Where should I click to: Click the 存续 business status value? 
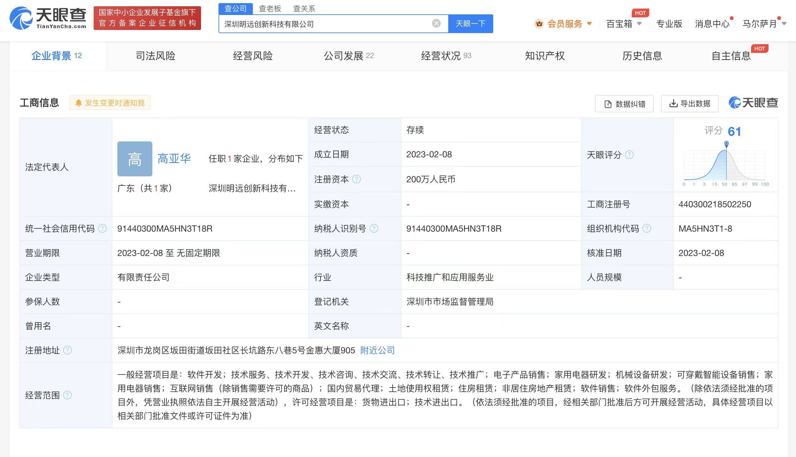[x=415, y=130]
